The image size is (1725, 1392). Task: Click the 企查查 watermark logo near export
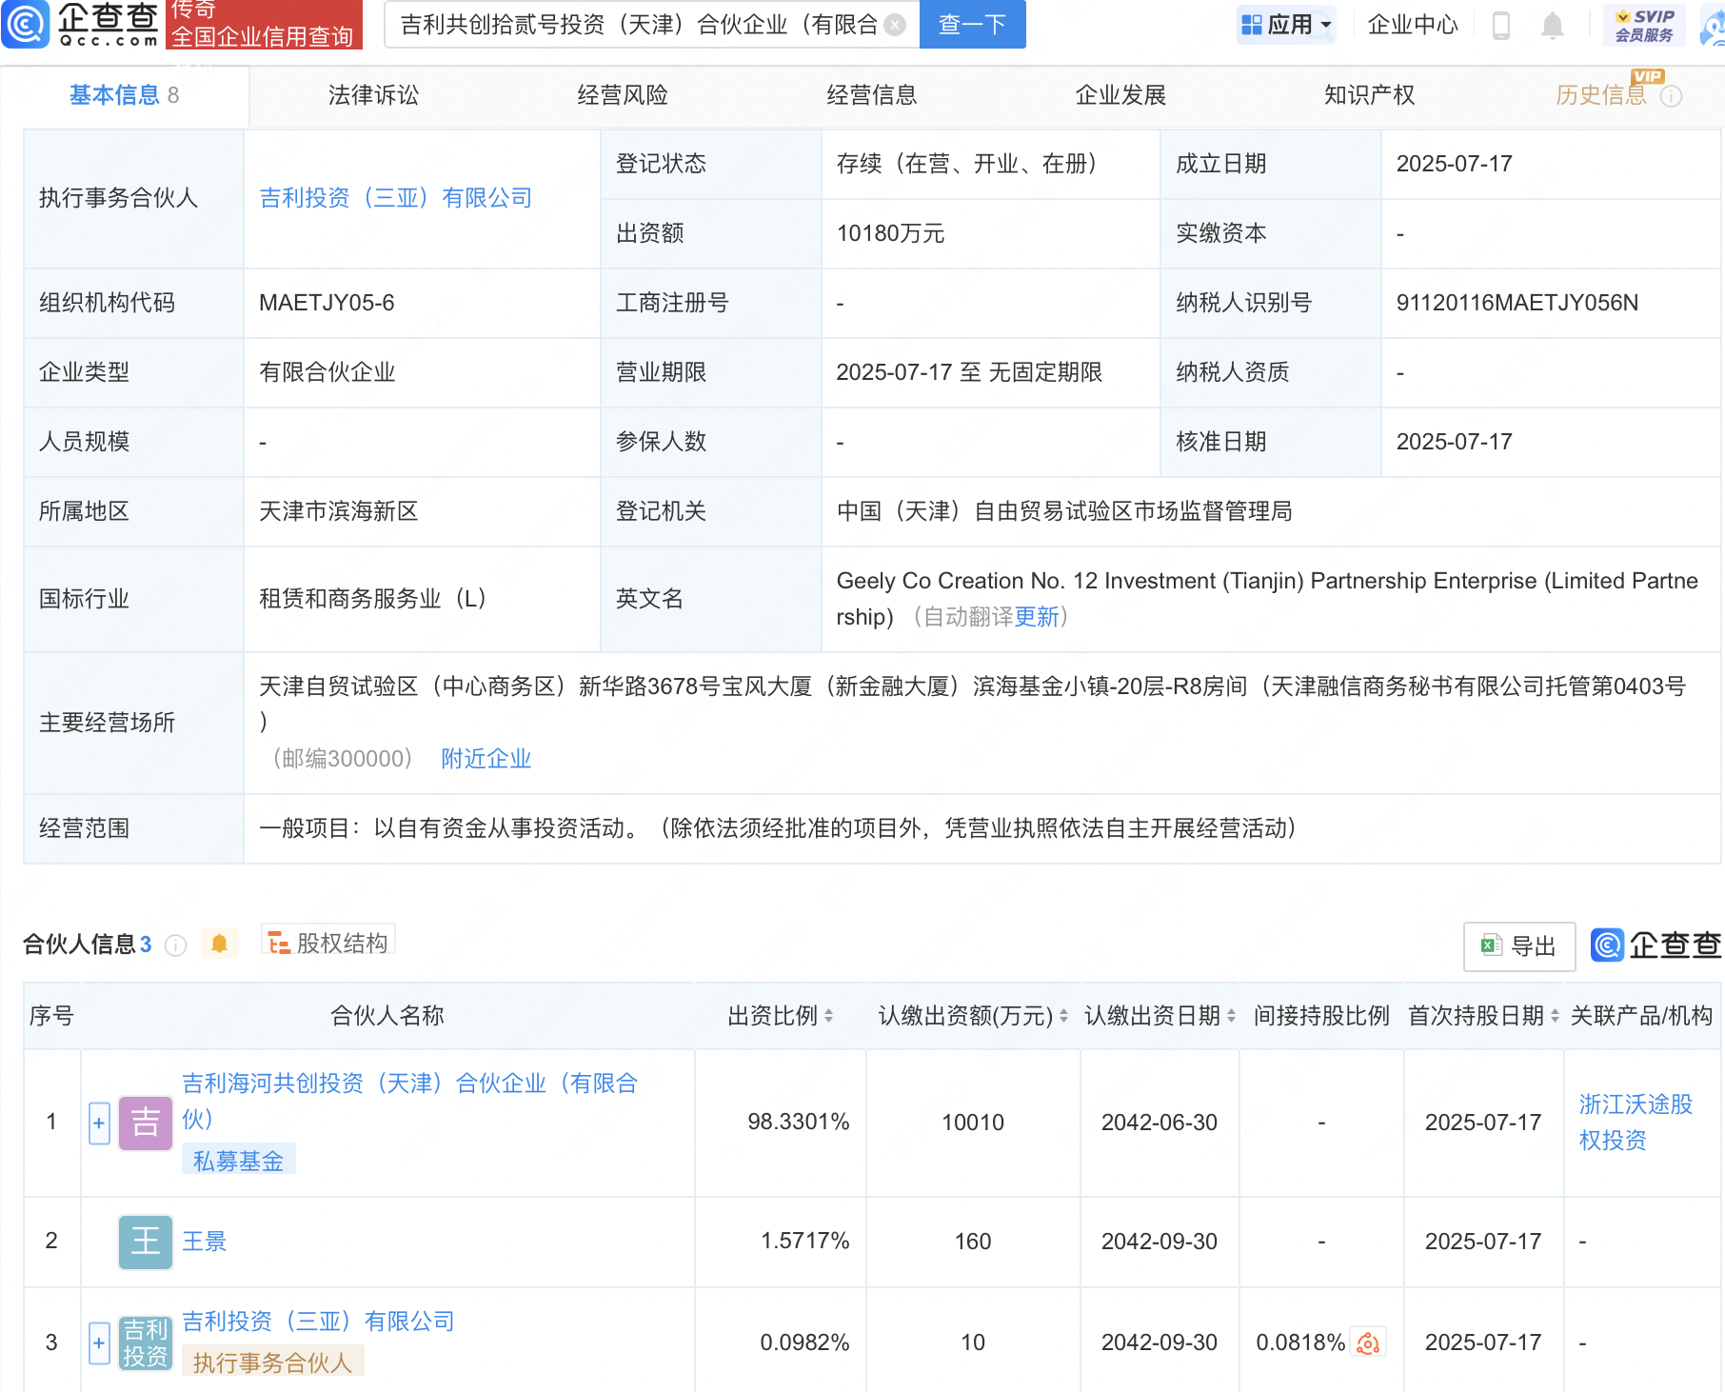(x=1656, y=945)
